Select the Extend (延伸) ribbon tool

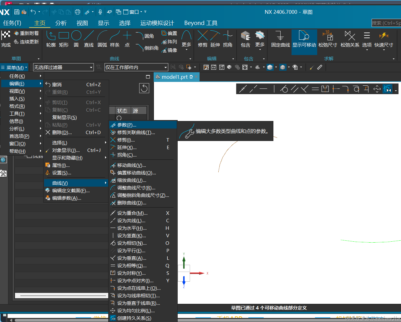215,39
